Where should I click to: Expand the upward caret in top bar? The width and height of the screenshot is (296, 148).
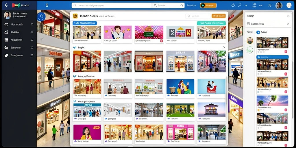(246, 5)
